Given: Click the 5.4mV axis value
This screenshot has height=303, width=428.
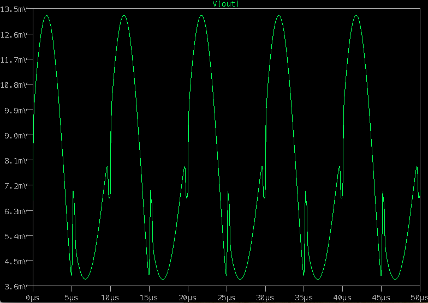Looking at the screenshot, I should 16,237.
